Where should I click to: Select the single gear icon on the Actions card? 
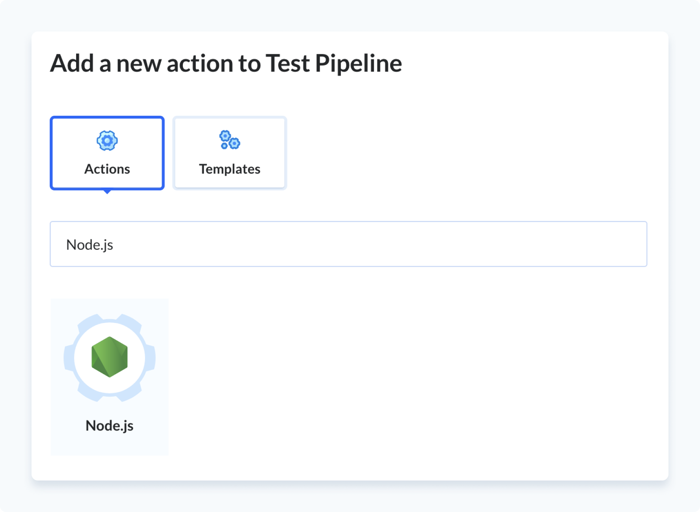(106, 141)
